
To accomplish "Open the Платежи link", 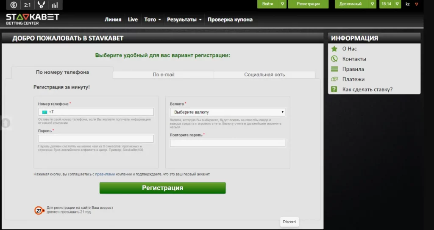I will coord(353,79).
